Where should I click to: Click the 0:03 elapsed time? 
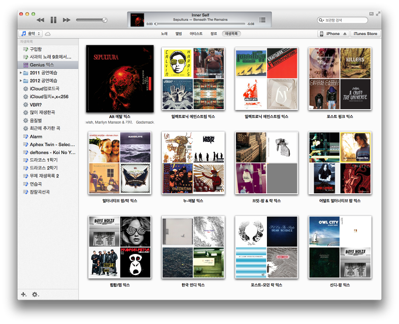(150, 24)
